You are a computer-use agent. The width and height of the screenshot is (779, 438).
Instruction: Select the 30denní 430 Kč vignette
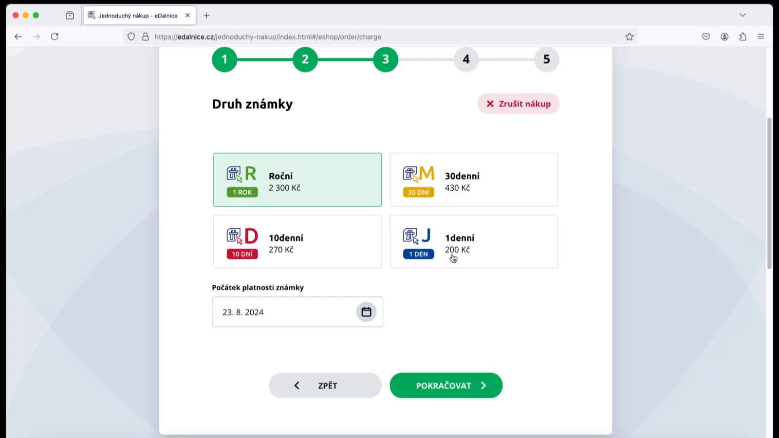pos(474,180)
